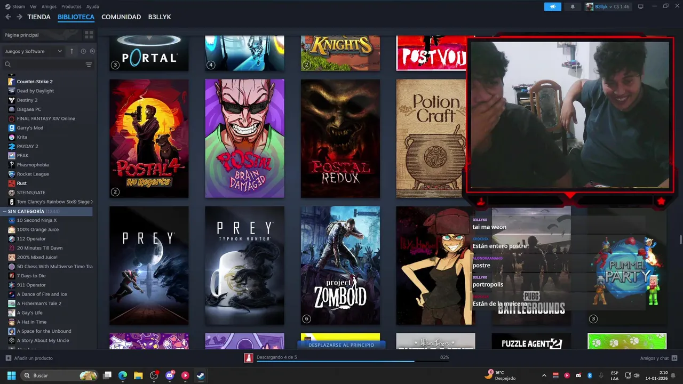Select Counter-Strike 2 in the sidebar
Viewport: 683px width, 384px height.
(x=35, y=82)
